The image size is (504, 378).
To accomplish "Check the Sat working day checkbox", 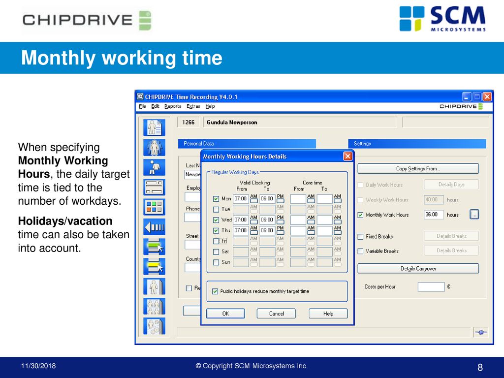I will pyautogui.click(x=216, y=252).
